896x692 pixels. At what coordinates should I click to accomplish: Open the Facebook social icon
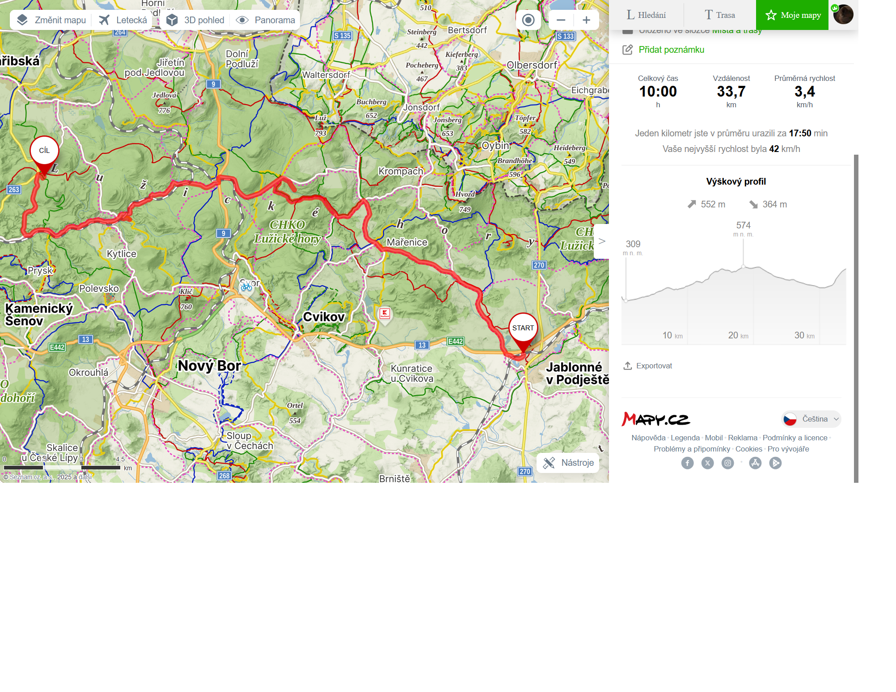(688, 463)
